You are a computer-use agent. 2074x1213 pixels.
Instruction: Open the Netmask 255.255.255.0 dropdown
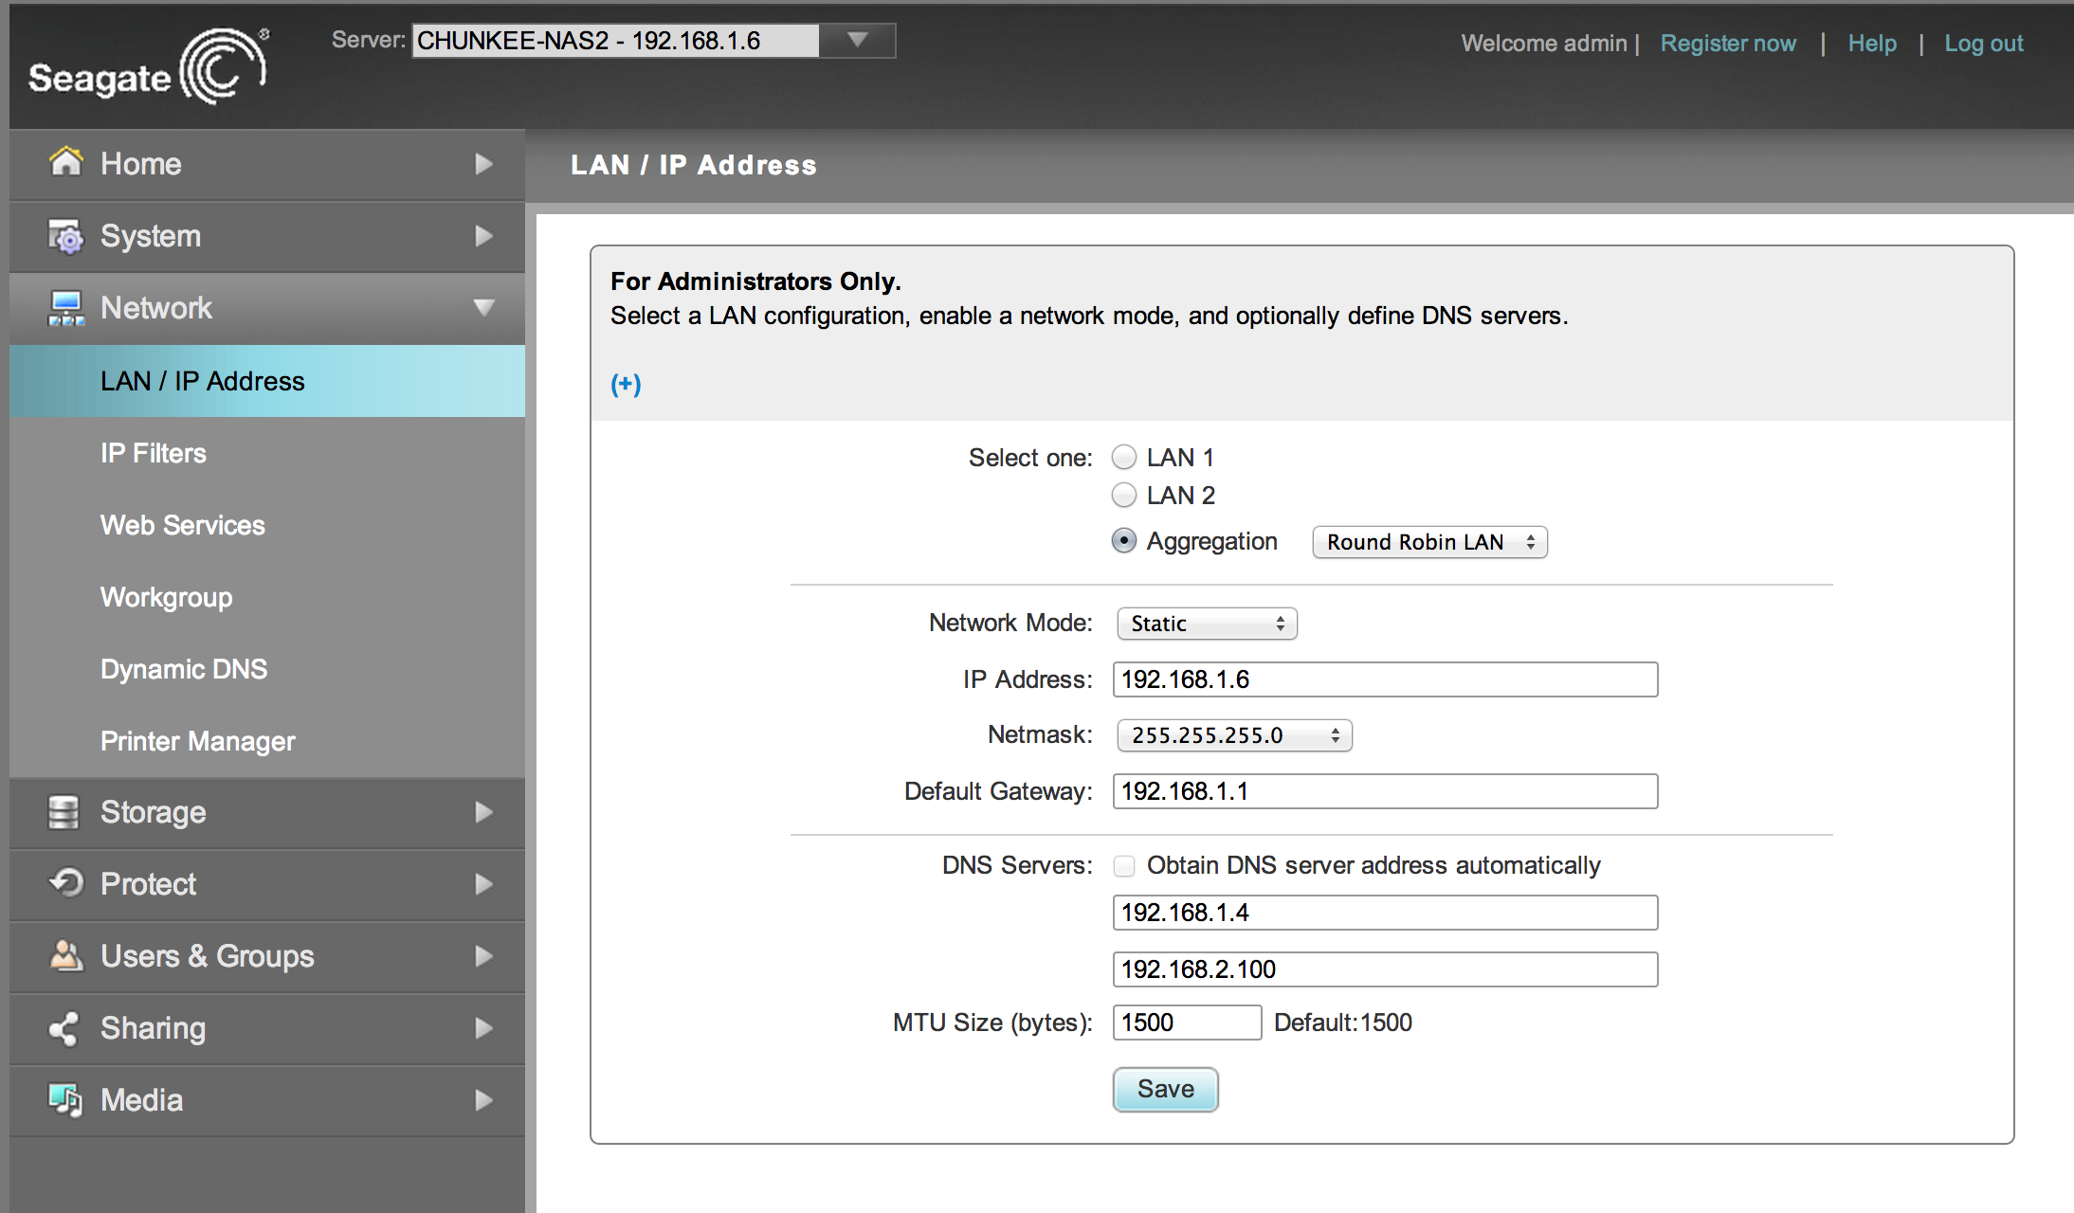click(x=1234, y=735)
